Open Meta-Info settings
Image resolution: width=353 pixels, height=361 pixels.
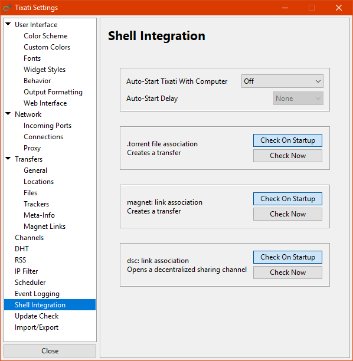tap(39, 215)
